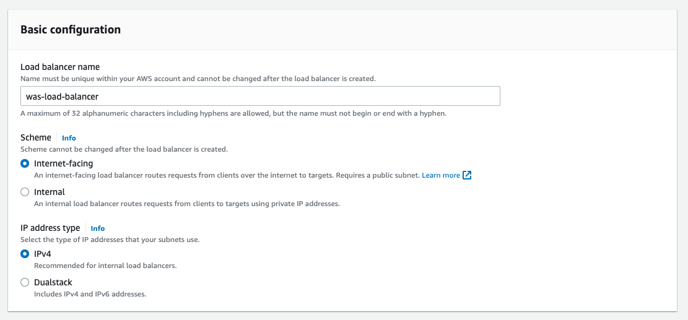The image size is (688, 320).
Task: Click 'Name must be unique within your AWS account' text
Action: pyautogui.click(x=198, y=79)
